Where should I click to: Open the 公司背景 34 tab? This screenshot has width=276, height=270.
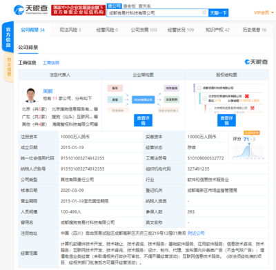tap(32, 30)
